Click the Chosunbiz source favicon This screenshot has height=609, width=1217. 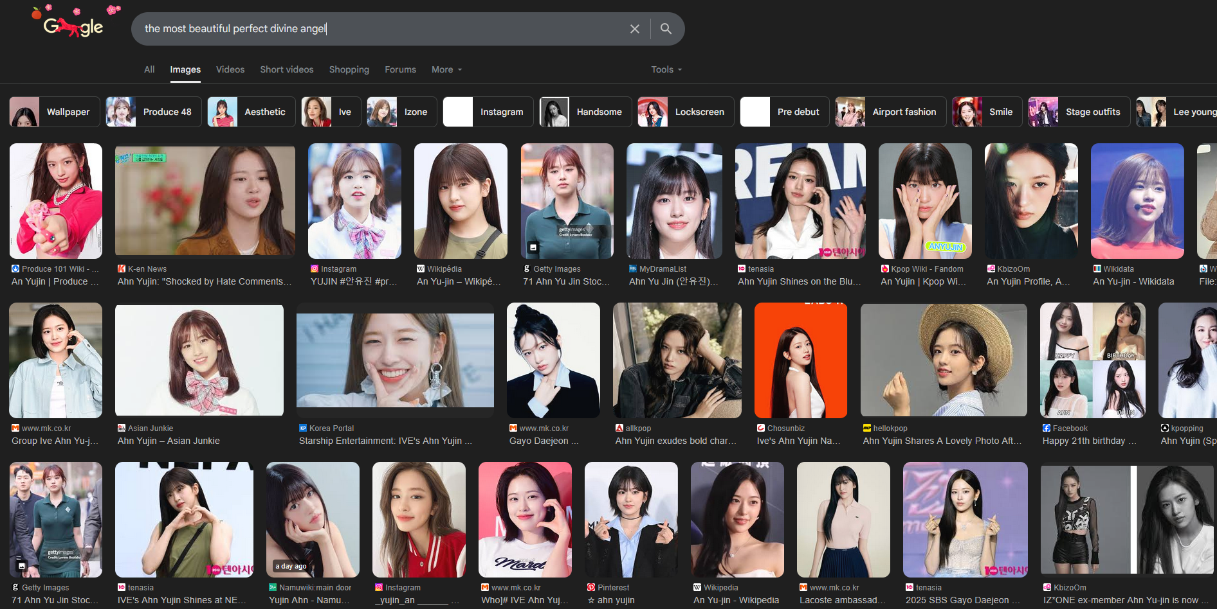pos(761,428)
